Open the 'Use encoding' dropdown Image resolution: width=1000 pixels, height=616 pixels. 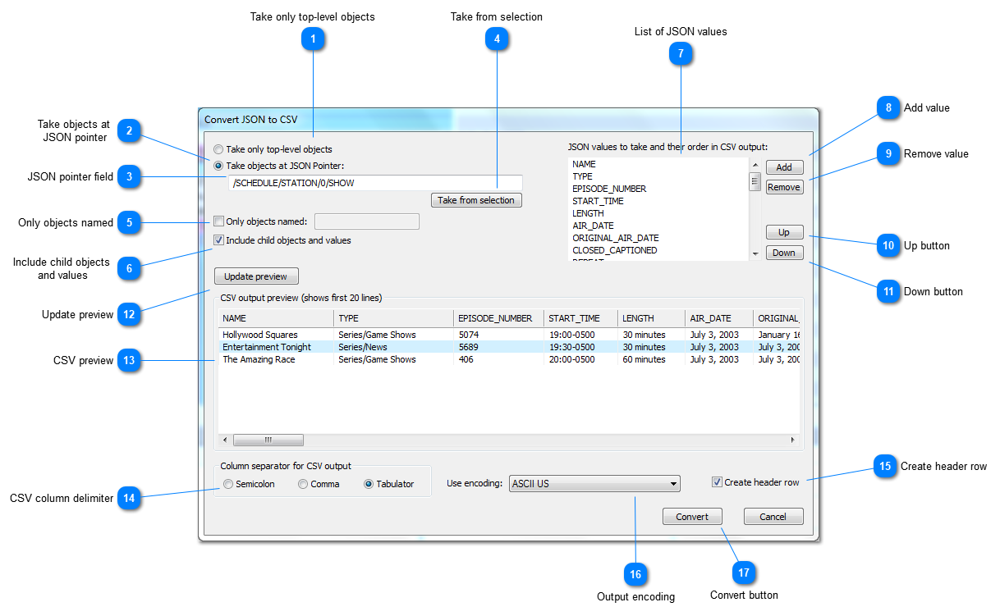click(593, 483)
